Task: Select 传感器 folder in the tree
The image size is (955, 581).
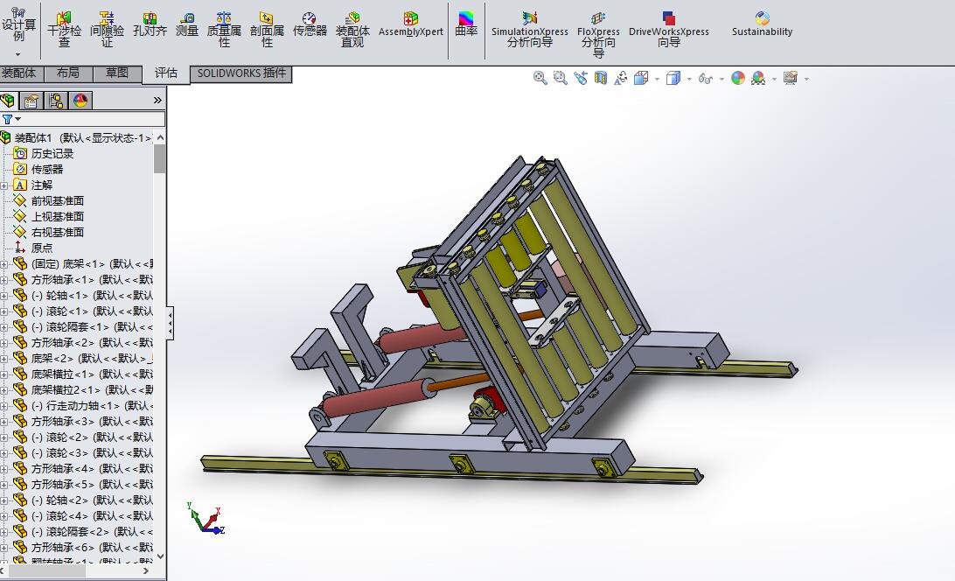Action: point(38,170)
